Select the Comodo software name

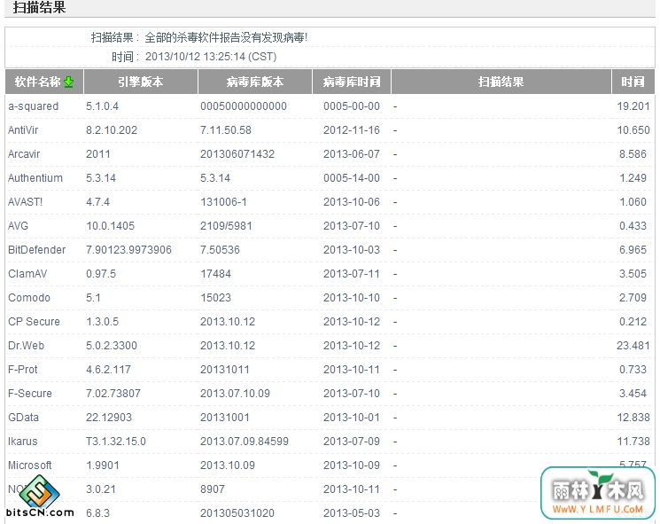pos(29,298)
